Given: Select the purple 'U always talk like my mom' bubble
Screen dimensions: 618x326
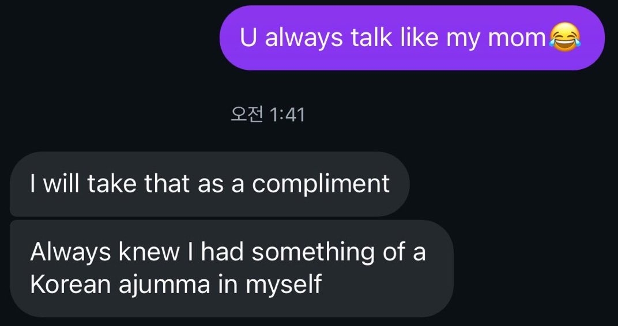Looking at the screenshot, I should (x=412, y=38).
